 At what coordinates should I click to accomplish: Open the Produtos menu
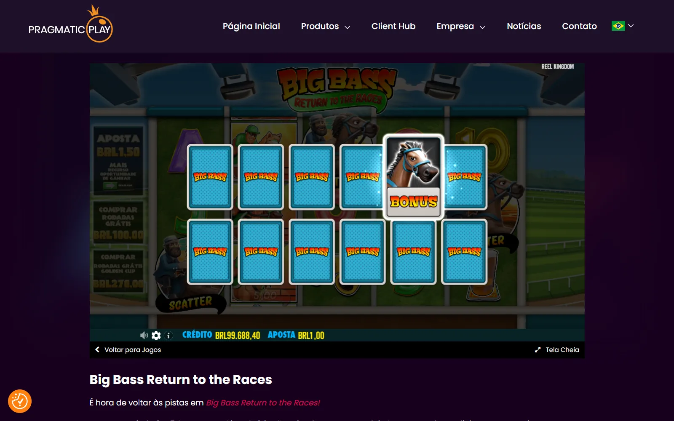320,26
